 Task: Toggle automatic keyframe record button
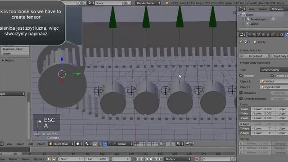click(x=197, y=159)
